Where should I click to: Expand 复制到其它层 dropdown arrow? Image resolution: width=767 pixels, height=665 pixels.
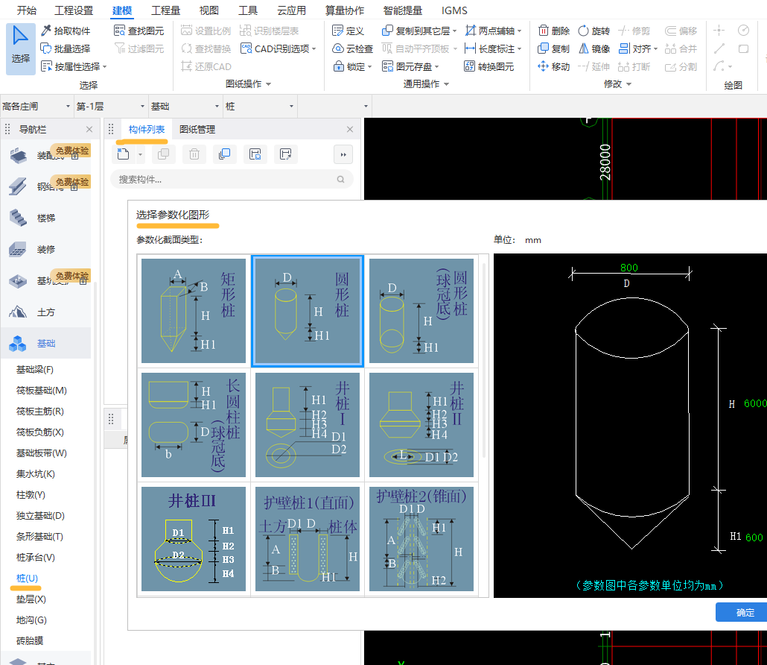pyautogui.click(x=454, y=31)
